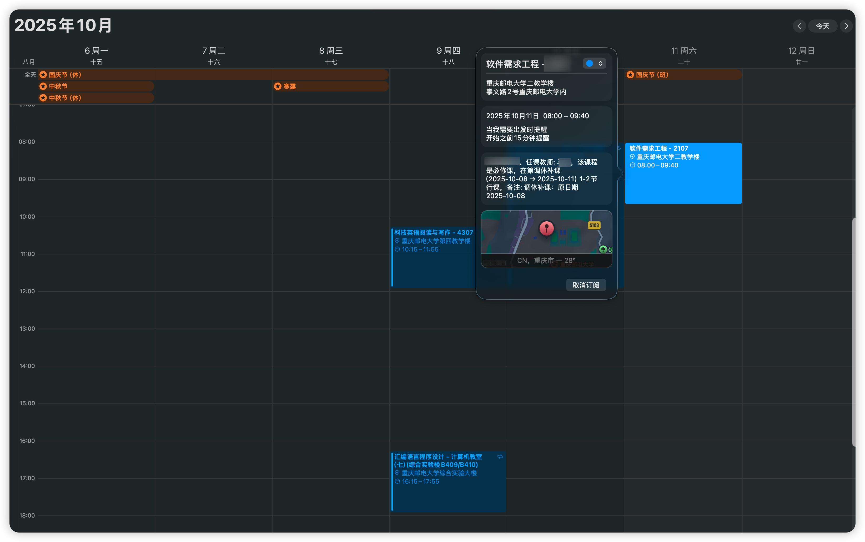Open the calendar color dropdown in popup
This screenshot has width=865, height=542.
[x=600, y=63]
